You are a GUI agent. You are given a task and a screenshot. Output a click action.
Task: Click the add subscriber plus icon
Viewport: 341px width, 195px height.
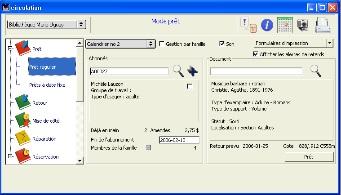(192, 71)
